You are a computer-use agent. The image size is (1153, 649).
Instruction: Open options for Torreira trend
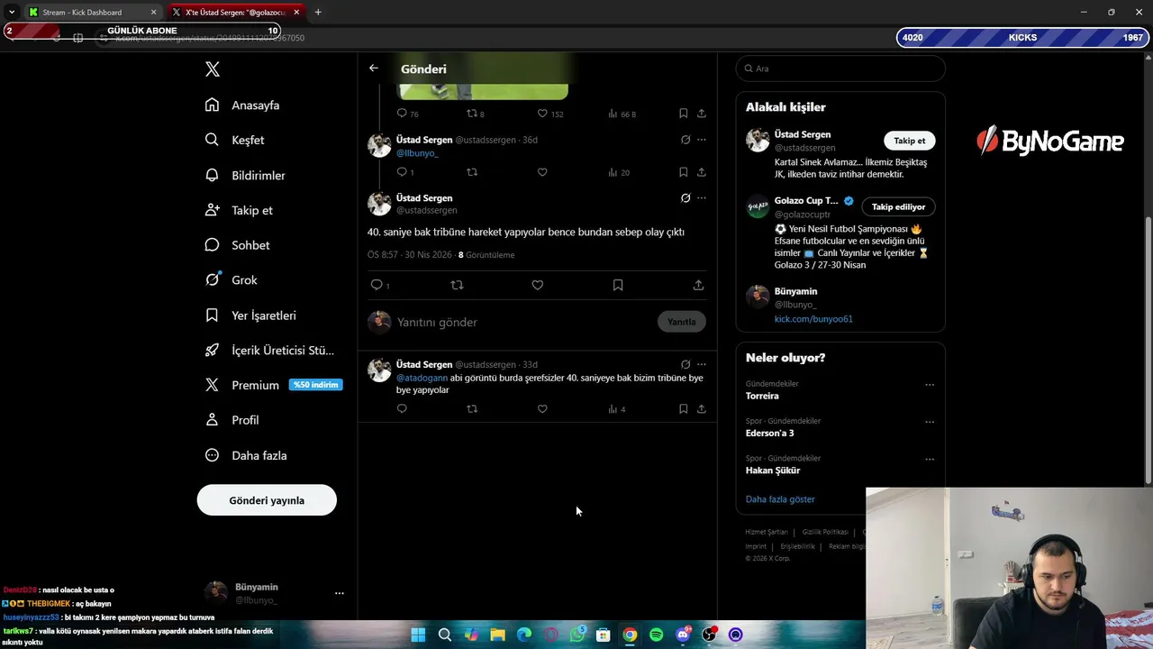[x=930, y=385]
